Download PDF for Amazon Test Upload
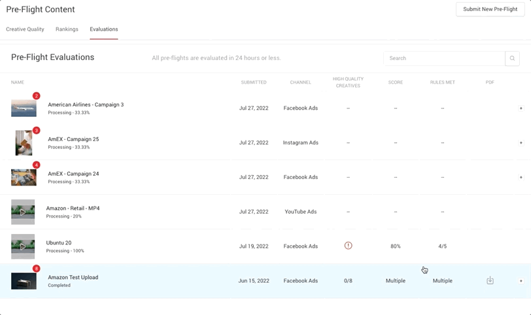Image resolution: width=531 pixels, height=315 pixels. click(x=490, y=280)
